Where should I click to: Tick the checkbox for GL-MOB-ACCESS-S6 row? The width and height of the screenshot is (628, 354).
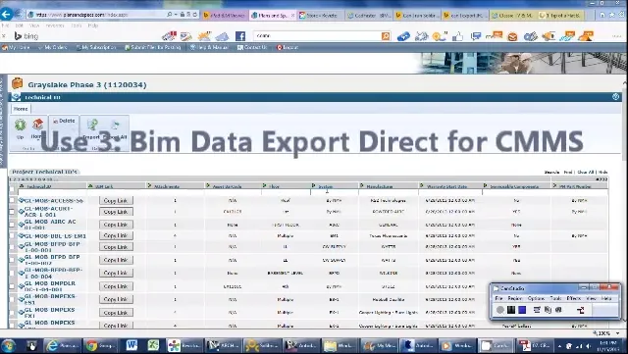(12, 200)
